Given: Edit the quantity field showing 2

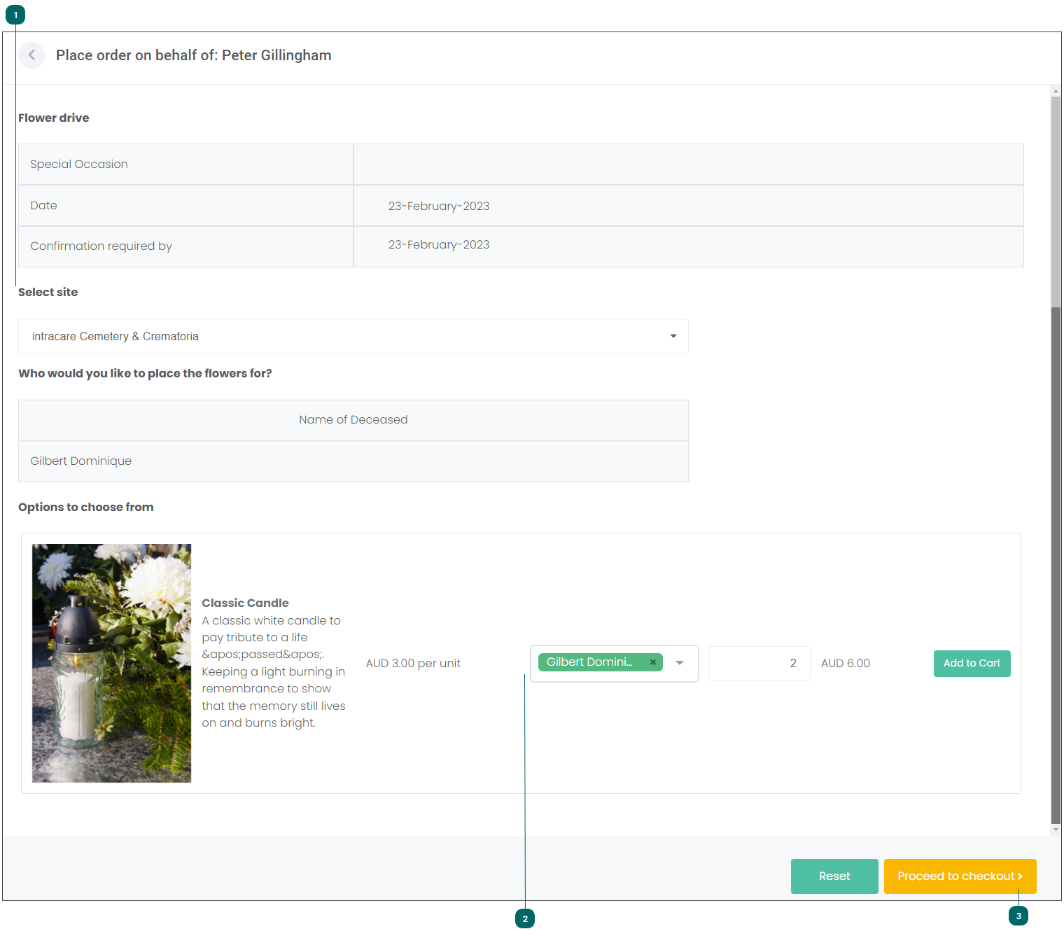Looking at the screenshot, I should pos(759,664).
